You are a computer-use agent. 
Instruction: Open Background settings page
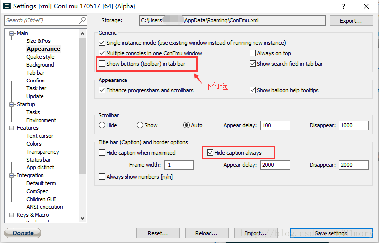(40, 65)
